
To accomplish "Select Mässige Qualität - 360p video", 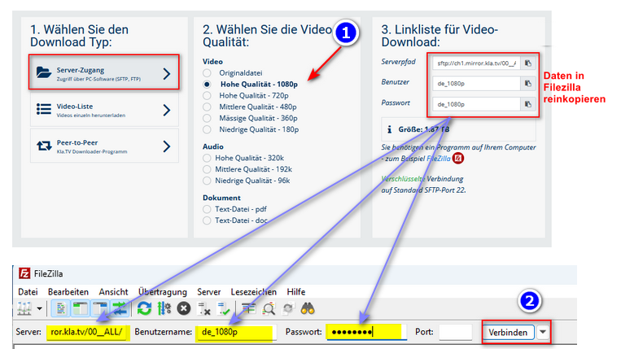I will 207,118.
